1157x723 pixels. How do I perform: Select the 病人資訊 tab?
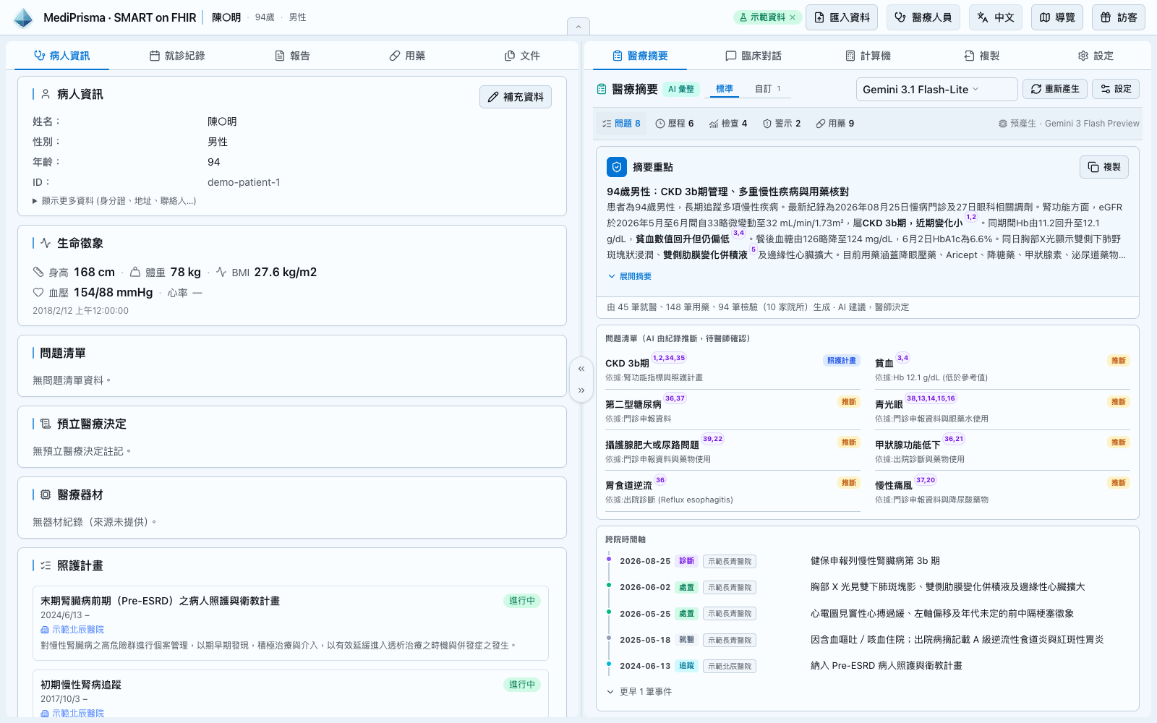(x=62, y=56)
